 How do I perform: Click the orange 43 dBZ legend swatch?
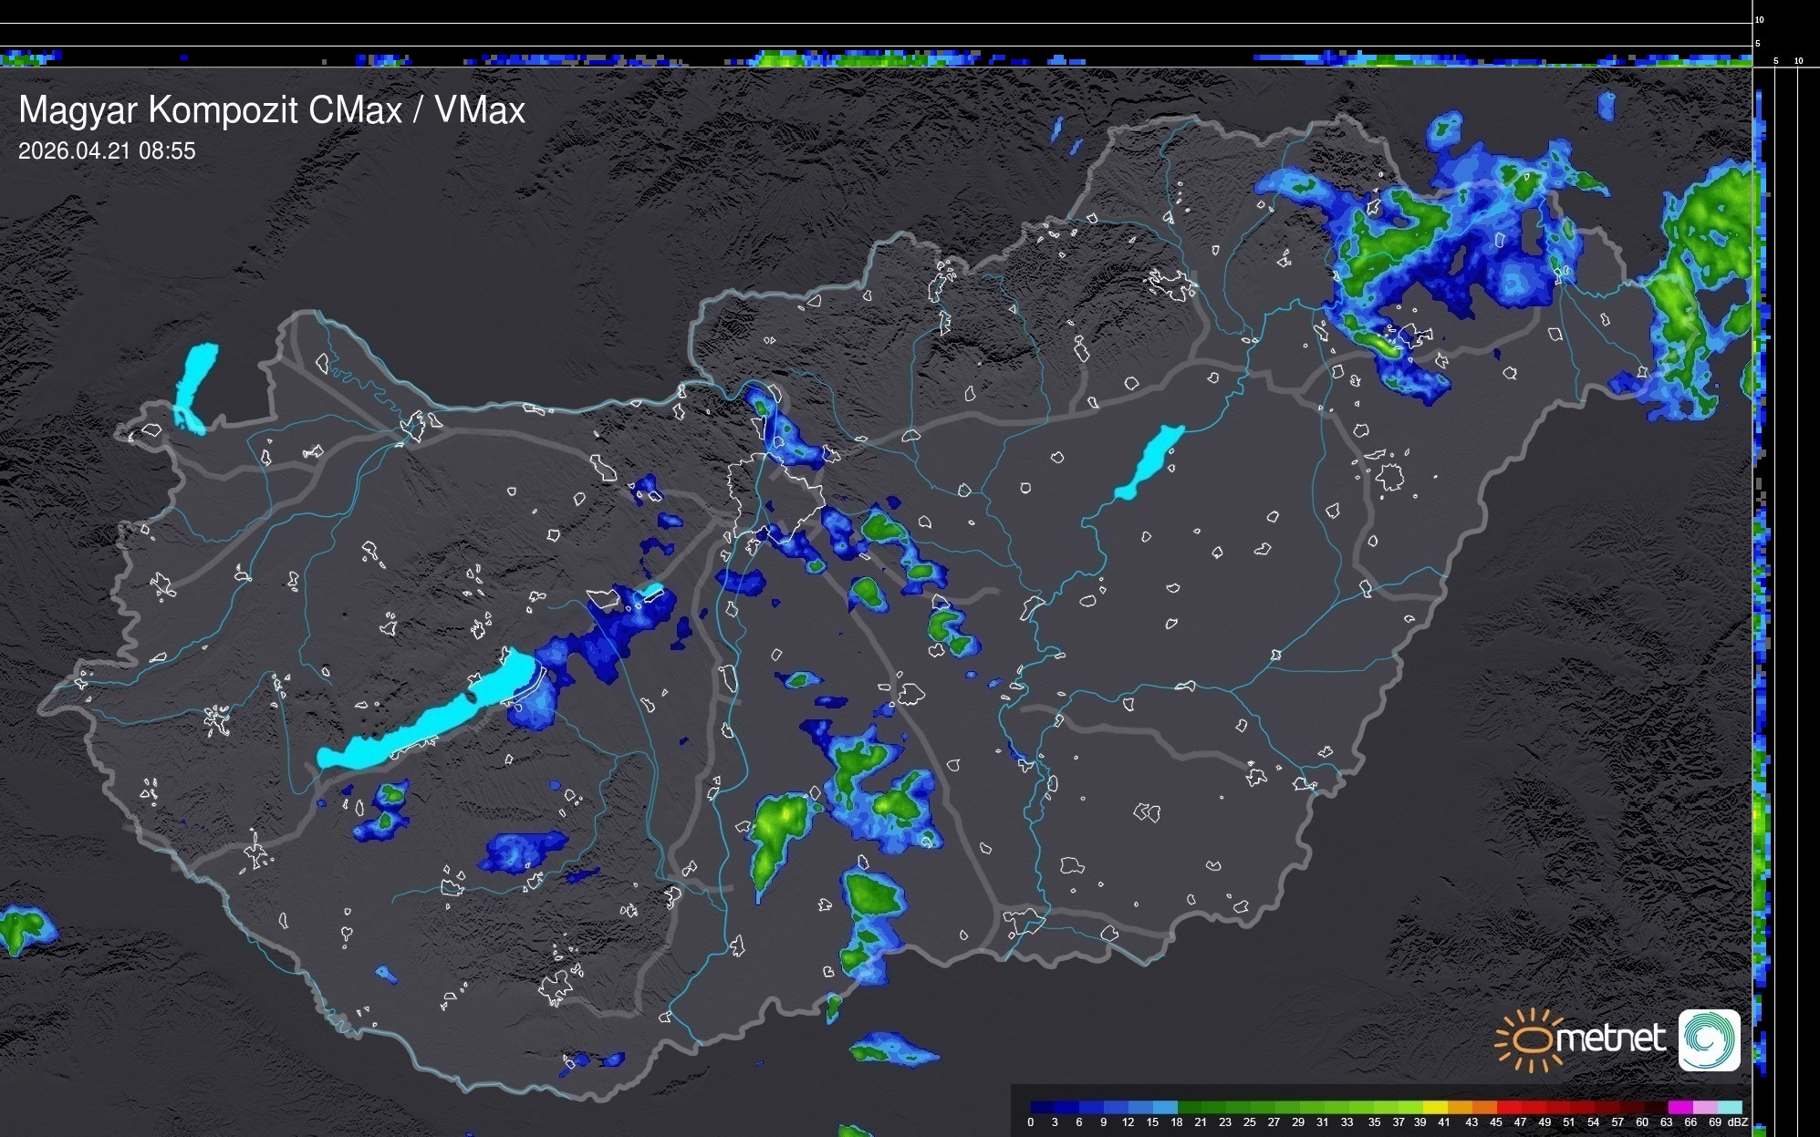click(x=1483, y=1107)
